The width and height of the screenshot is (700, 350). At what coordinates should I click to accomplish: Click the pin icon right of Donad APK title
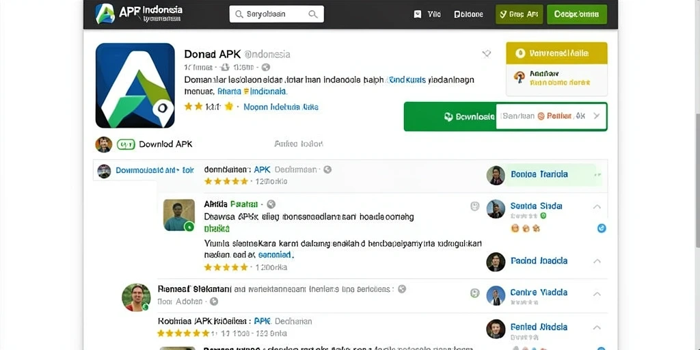(486, 54)
